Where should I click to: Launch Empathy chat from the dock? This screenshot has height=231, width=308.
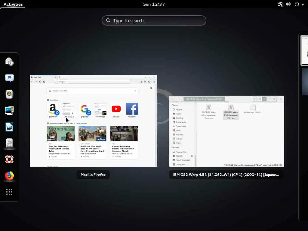pos(9,78)
